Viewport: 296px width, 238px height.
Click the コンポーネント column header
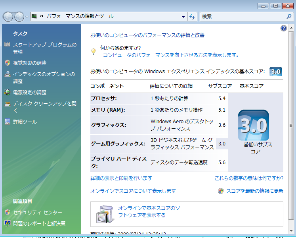click(x=107, y=86)
